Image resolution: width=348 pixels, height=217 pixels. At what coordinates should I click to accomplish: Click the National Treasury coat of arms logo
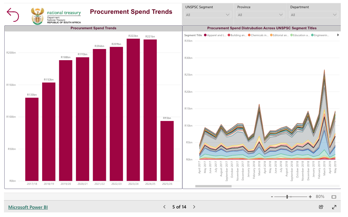pos(37,16)
